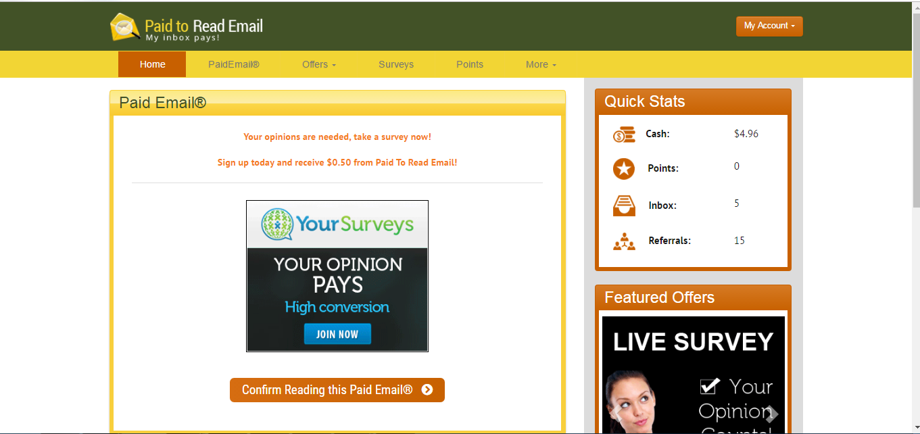Click the Points star icon
This screenshot has width=920, height=434.
pyautogui.click(x=624, y=168)
